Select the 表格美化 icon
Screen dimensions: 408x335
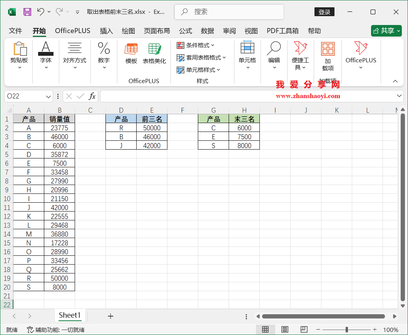coord(154,54)
